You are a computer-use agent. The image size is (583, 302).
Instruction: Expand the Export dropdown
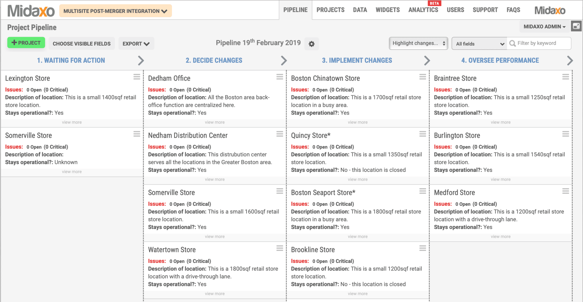tap(136, 44)
